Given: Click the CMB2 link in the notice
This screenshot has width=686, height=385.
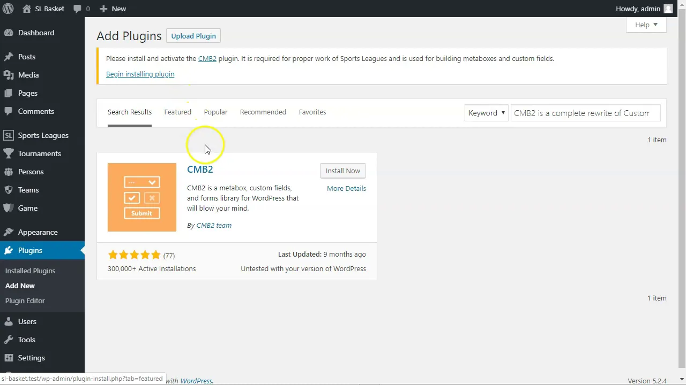Looking at the screenshot, I should click(x=207, y=58).
